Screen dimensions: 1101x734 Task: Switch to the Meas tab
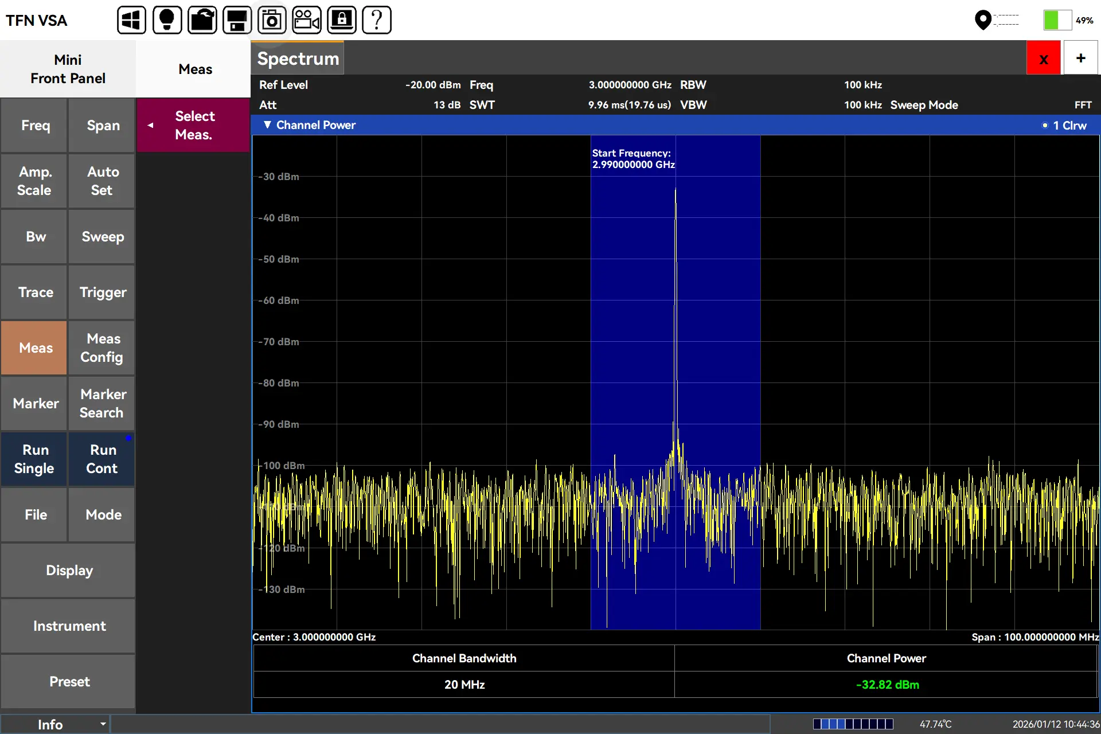point(195,69)
